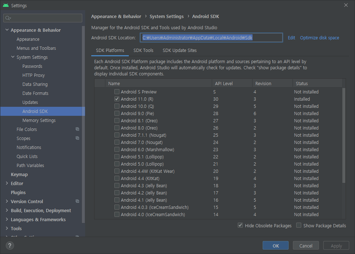The height and width of the screenshot is (254, 355).
Task: Close the Settings dialog with the X
Action: [346, 5]
